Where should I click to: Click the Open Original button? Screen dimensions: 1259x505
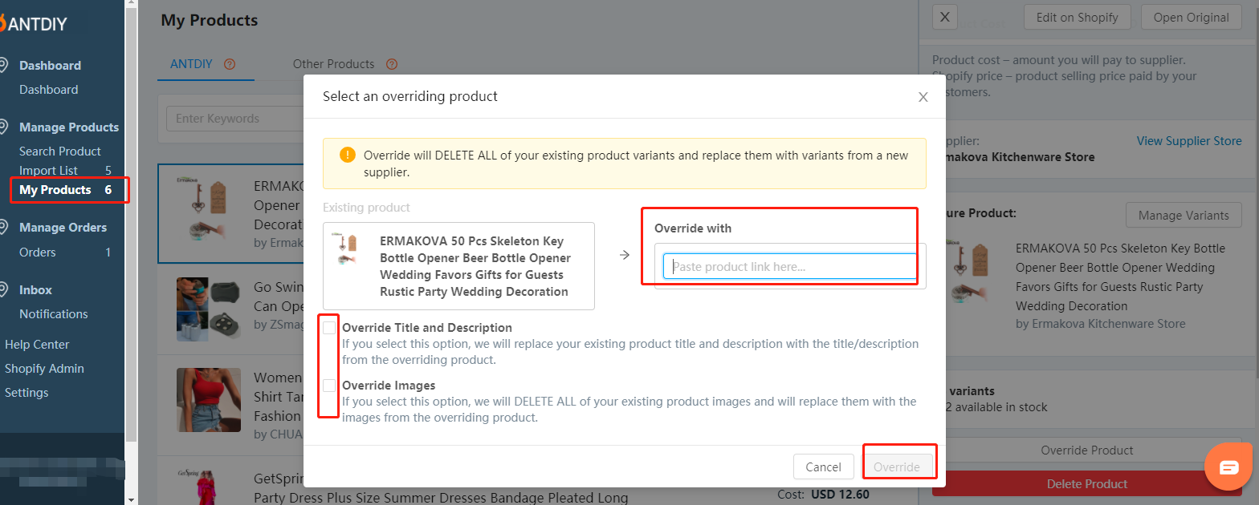click(x=1191, y=18)
